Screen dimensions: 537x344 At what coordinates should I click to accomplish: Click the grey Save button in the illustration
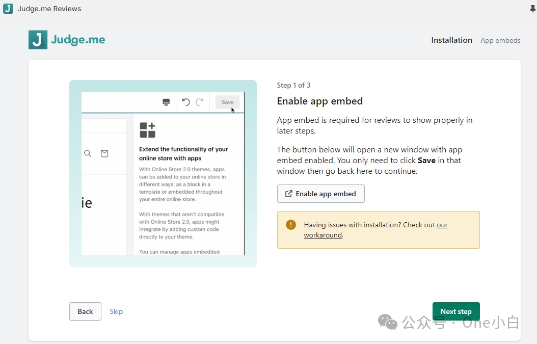point(227,102)
